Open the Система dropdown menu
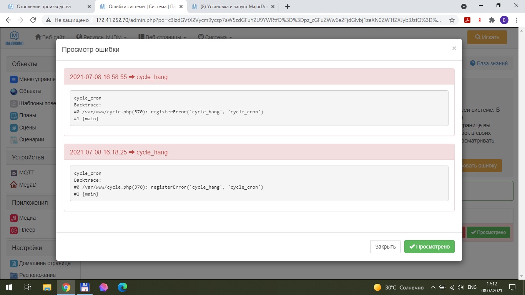This screenshot has width=525, height=295. click(x=215, y=37)
